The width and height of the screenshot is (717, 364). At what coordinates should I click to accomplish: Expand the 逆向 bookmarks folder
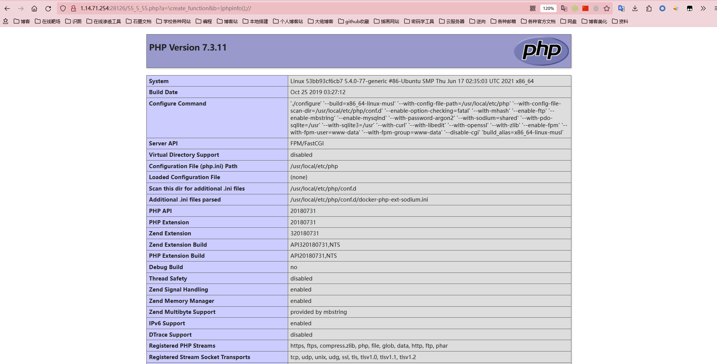pyautogui.click(x=478, y=21)
